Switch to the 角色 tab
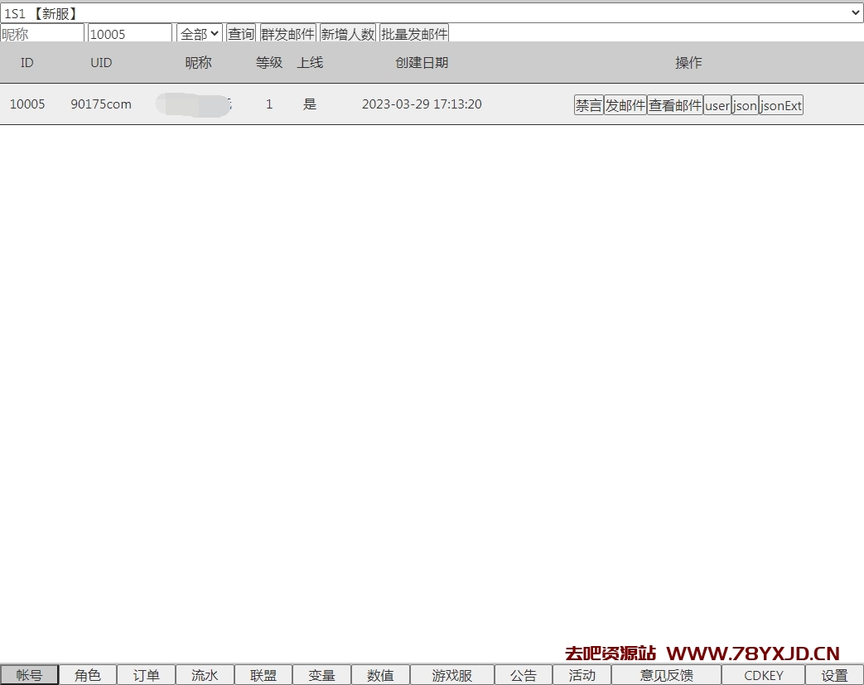 click(x=88, y=675)
